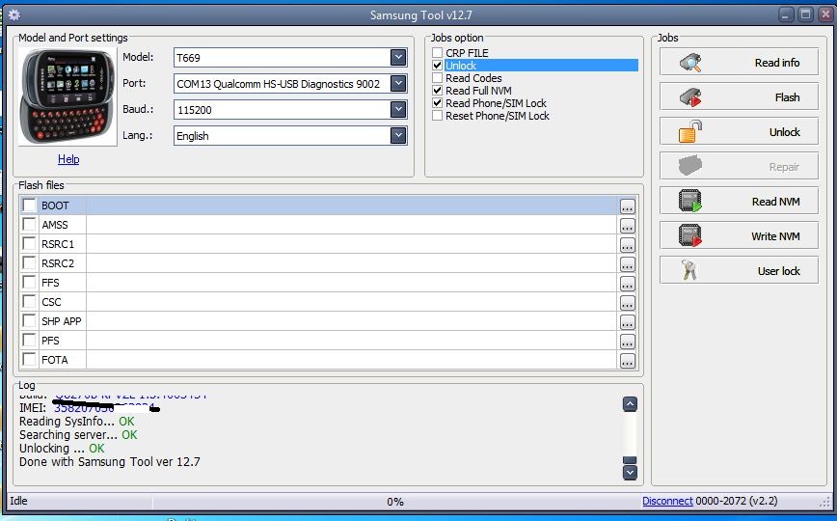Browse for FOTA flash file
The image size is (837, 521).
point(627,360)
